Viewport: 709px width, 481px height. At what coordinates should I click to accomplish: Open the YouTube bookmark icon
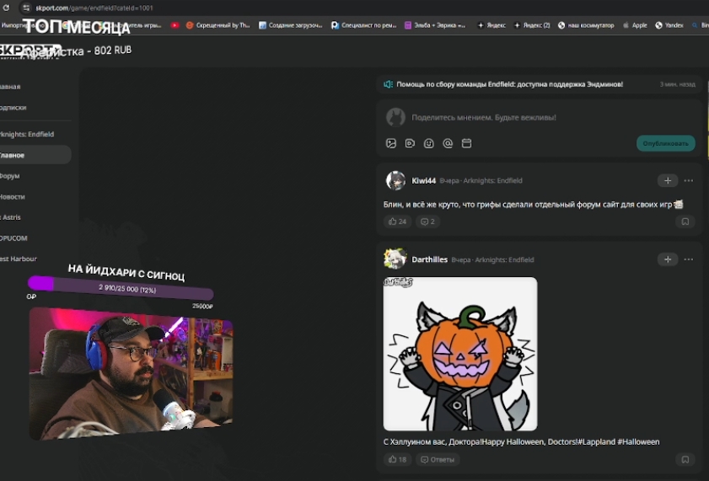tap(175, 25)
